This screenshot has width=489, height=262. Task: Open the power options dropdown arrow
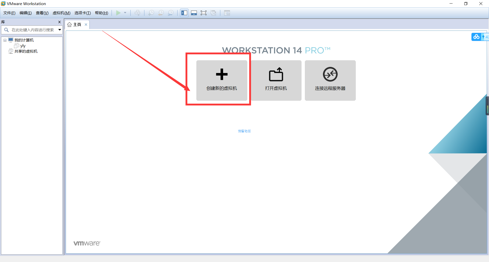pos(125,13)
